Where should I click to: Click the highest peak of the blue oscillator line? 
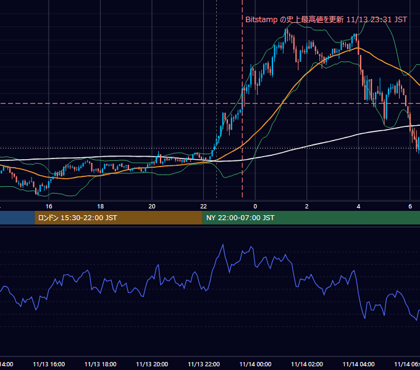tap(223, 245)
